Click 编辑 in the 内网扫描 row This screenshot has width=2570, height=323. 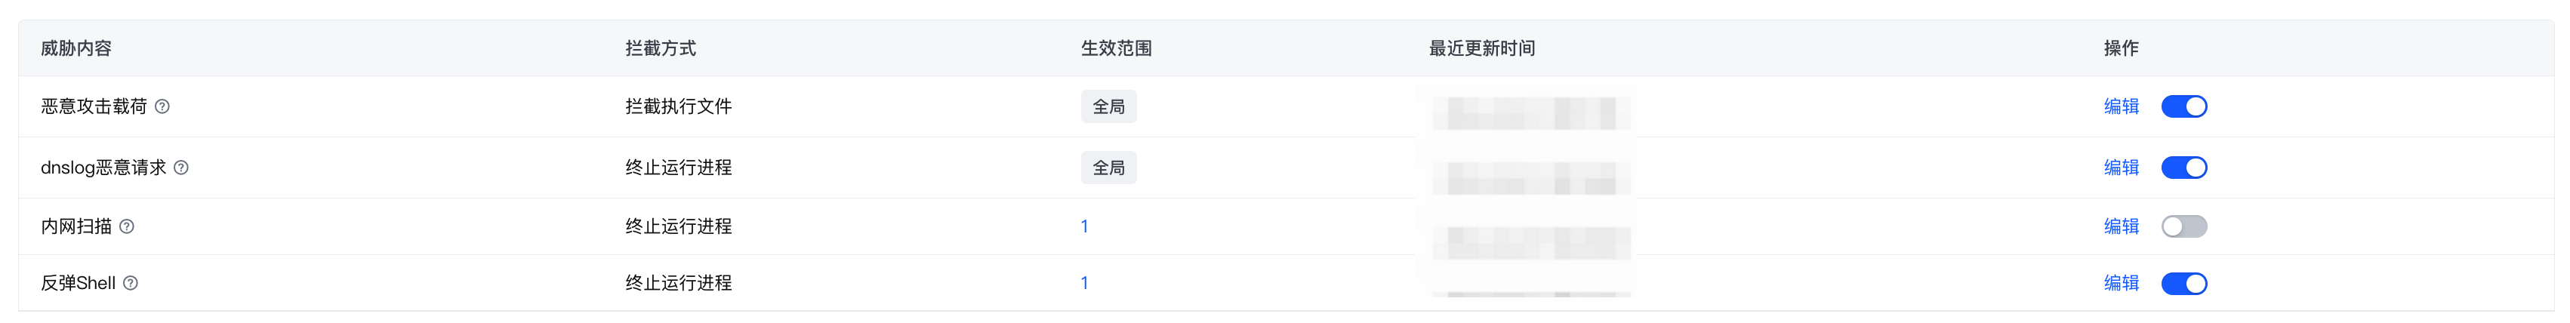2121,226
